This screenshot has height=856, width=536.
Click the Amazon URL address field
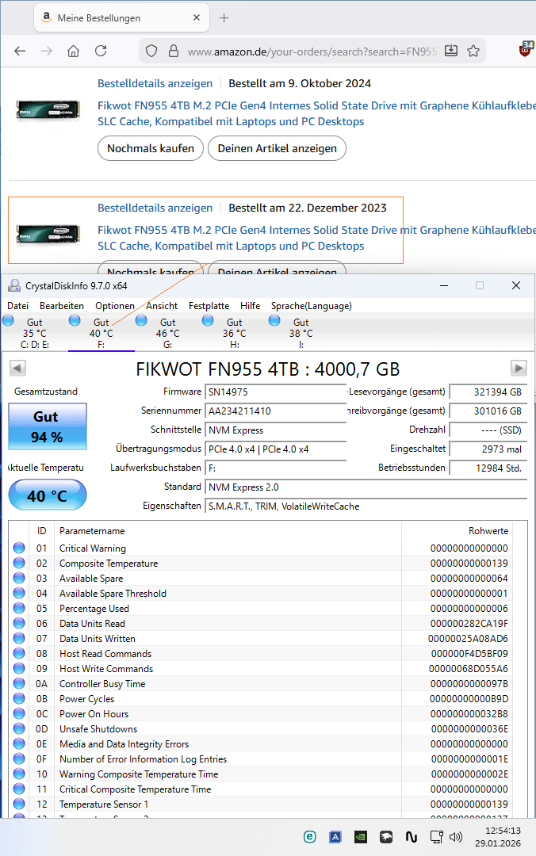[312, 52]
